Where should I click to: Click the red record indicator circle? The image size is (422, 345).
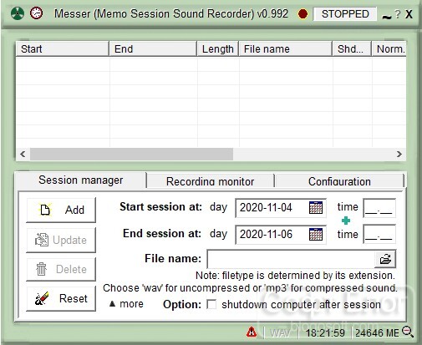[303, 14]
